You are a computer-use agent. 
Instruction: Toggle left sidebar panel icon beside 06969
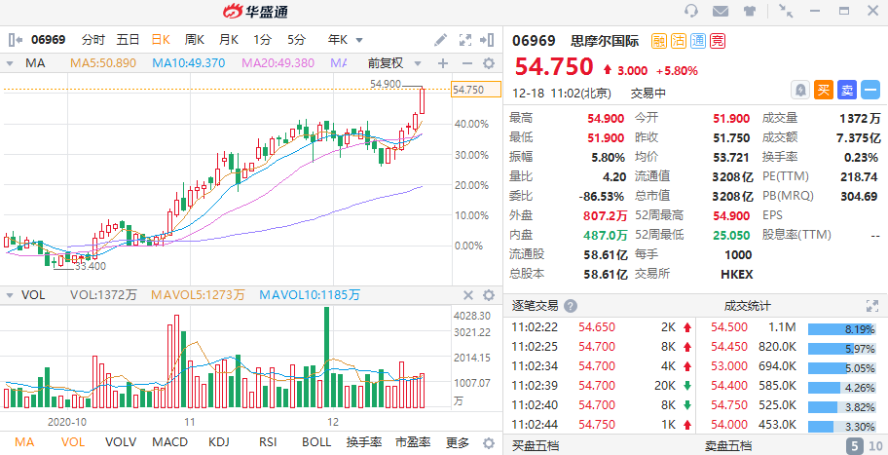tap(16, 40)
